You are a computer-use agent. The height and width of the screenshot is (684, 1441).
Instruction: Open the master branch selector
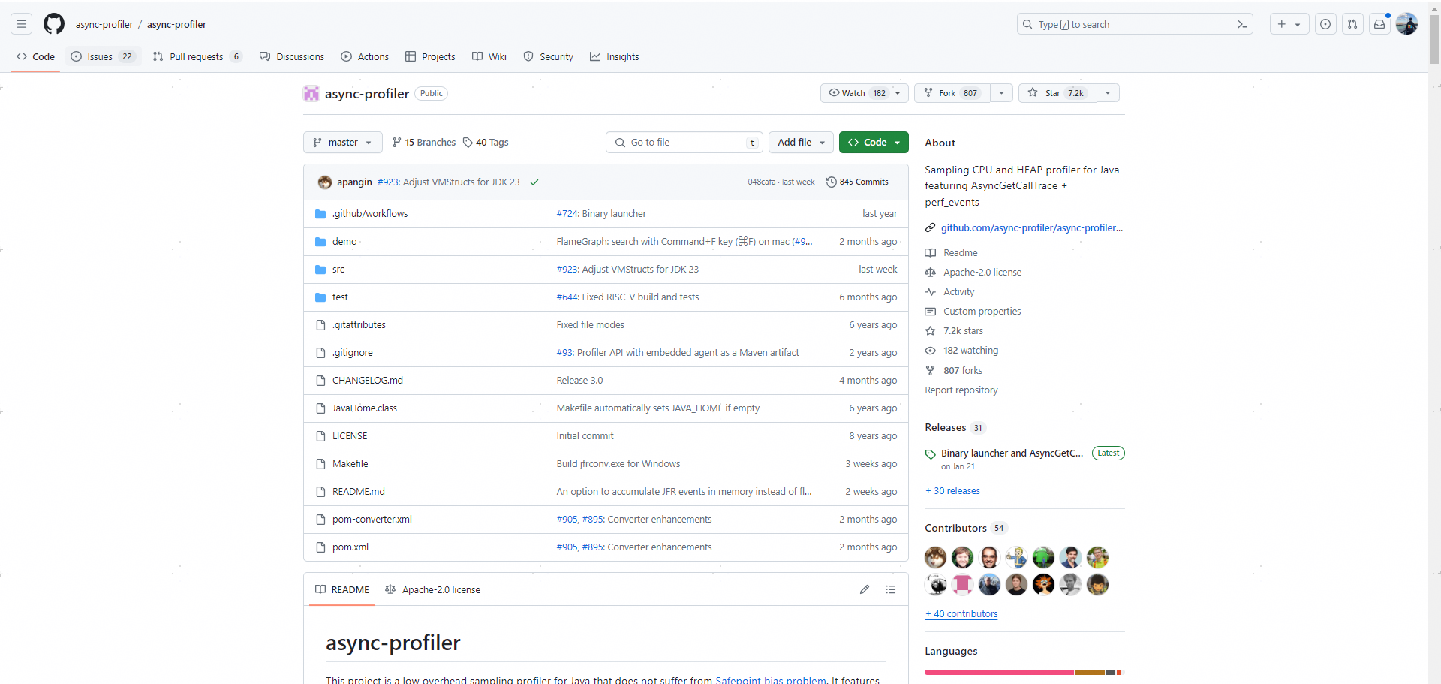(x=342, y=143)
